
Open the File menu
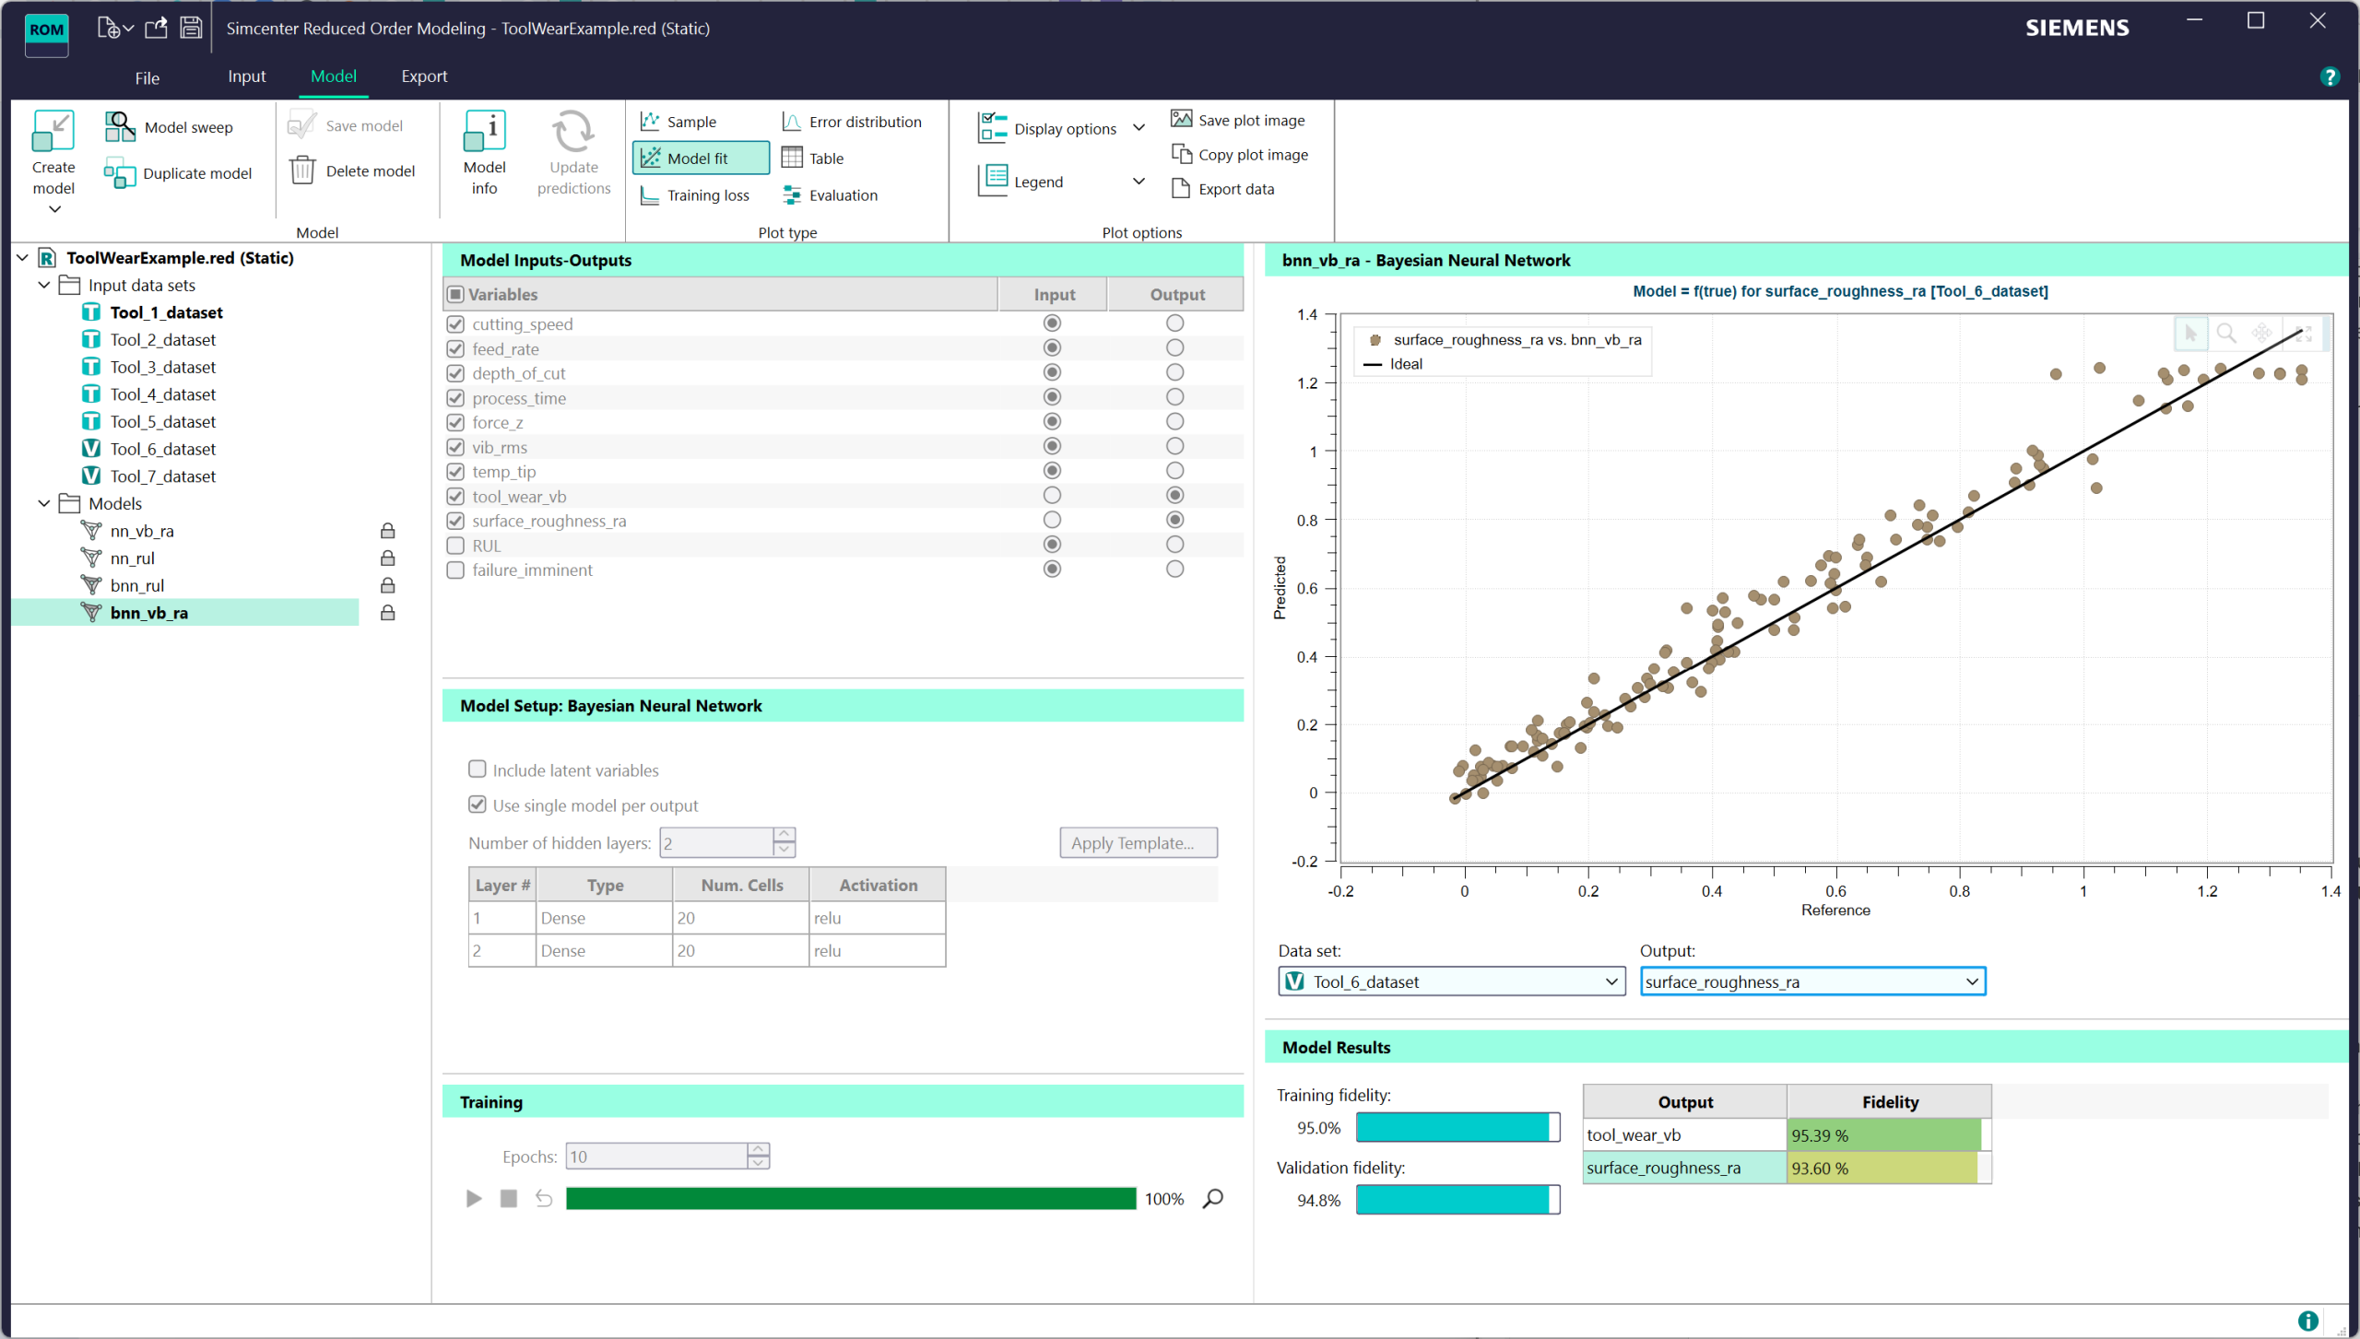point(147,78)
